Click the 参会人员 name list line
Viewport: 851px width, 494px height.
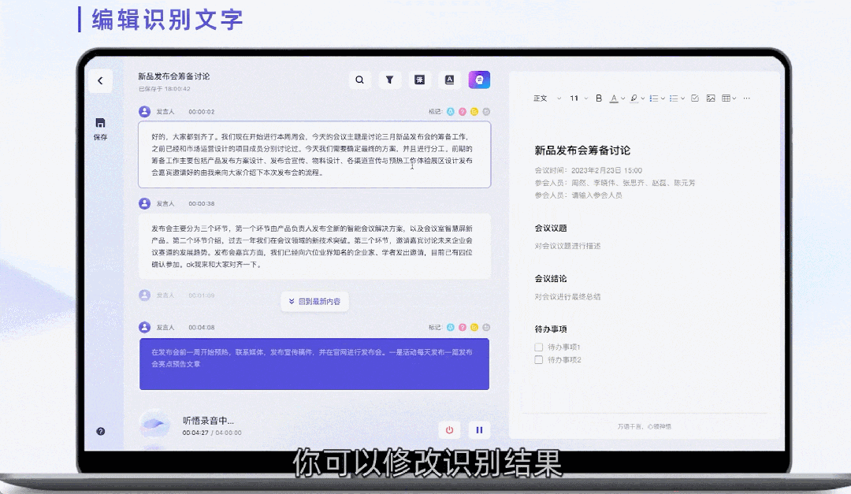point(615,183)
